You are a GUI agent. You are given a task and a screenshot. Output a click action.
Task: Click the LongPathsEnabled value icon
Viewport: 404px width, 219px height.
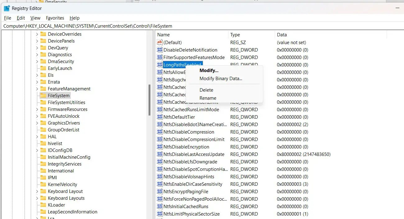[x=160, y=65]
